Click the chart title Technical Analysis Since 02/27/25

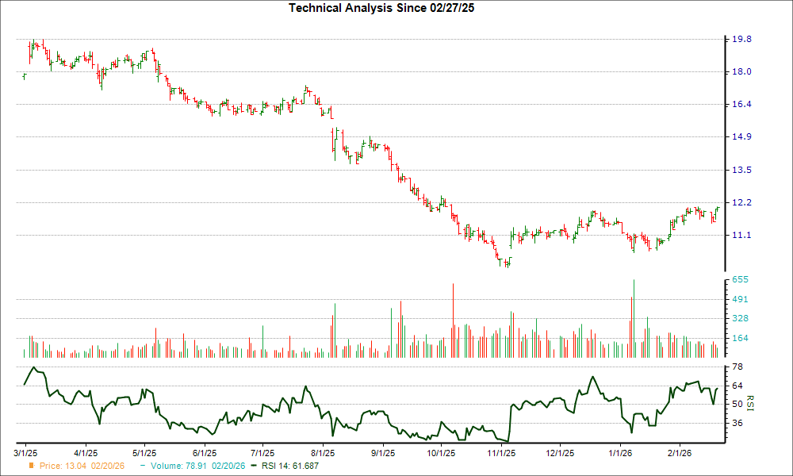click(381, 10)
